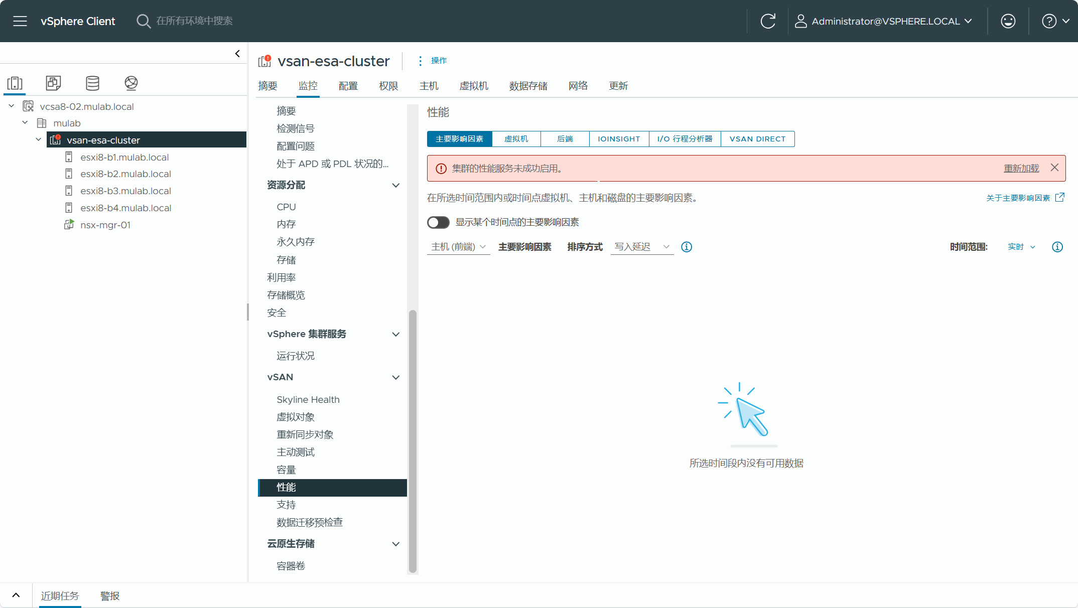Click the 重新加载 link in the error banner
1078x608 pixels.
[1021, 169]
